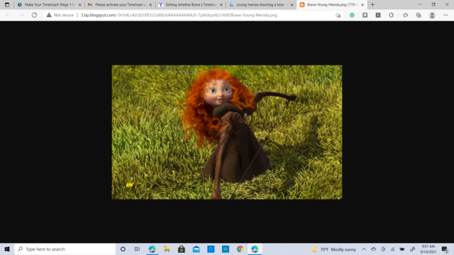This screenshot has width=454, height=255.
Task: Open a new browser tab
Action: pos(372,5)
